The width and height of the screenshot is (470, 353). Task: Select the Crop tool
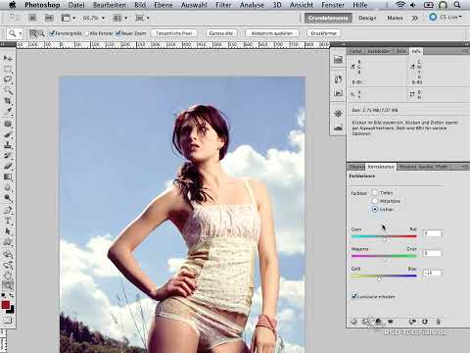[x=8, y=101]
